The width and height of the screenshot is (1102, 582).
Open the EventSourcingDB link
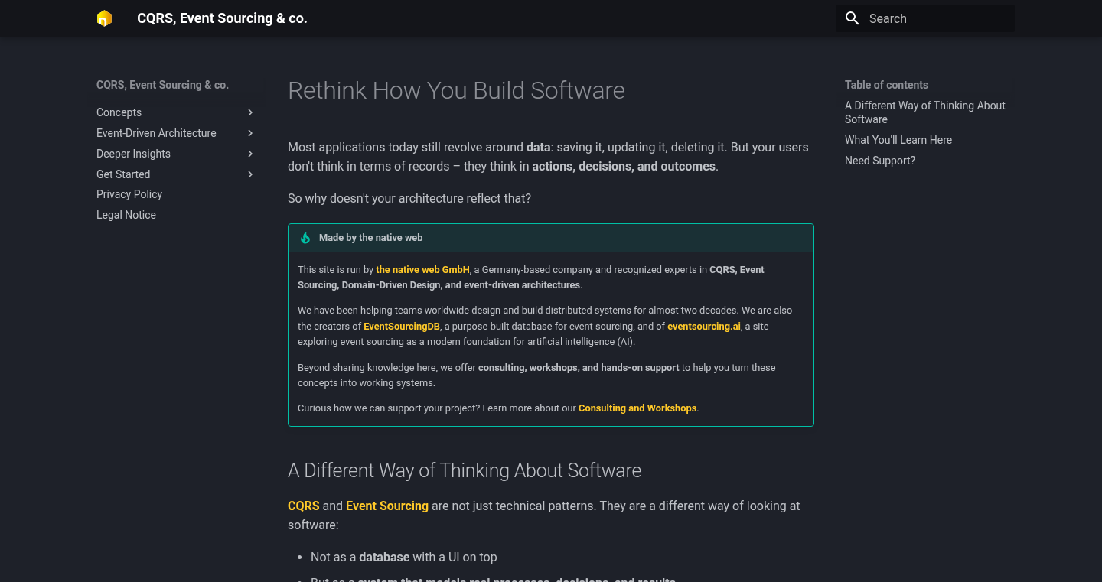click(402, 326)
